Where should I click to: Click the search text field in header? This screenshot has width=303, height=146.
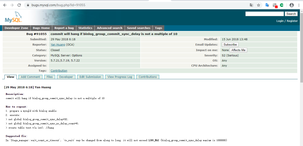[265, 14]
